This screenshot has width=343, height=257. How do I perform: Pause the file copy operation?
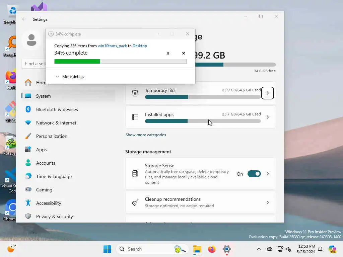pos(168,53)
